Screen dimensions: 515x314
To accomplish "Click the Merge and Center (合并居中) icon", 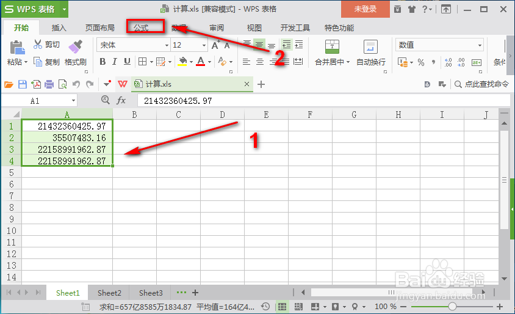I will pos(332,47).
